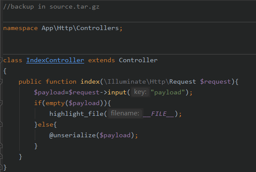Click the namespace keyword
256x172 pixels.
pyautogui.click(x=21, y=28)
